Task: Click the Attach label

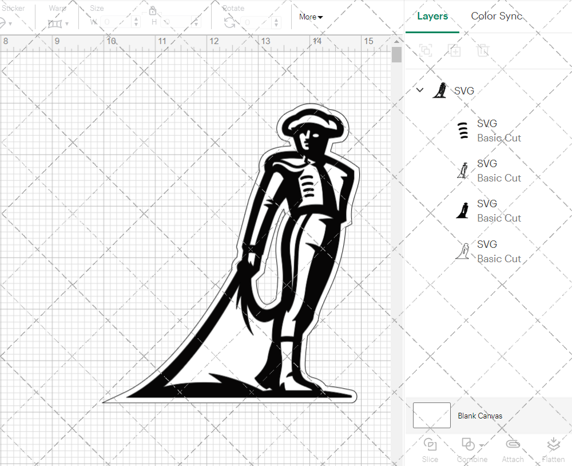Action: 513,459
